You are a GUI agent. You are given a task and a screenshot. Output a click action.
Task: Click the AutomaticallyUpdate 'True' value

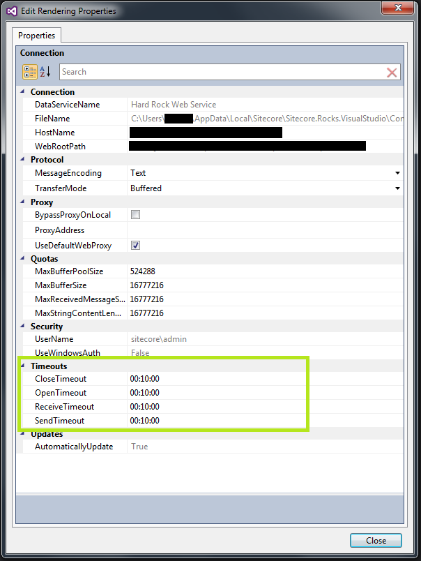139,447
